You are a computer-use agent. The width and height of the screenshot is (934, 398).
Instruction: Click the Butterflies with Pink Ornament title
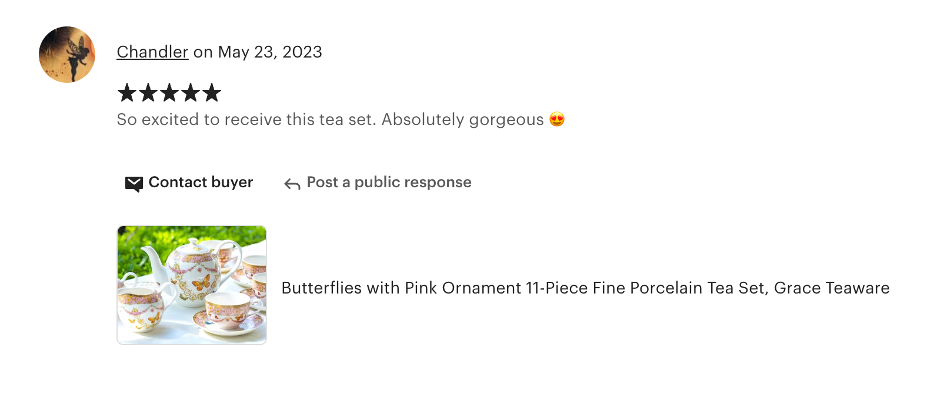pyautogui.click(x=401, y=288)
